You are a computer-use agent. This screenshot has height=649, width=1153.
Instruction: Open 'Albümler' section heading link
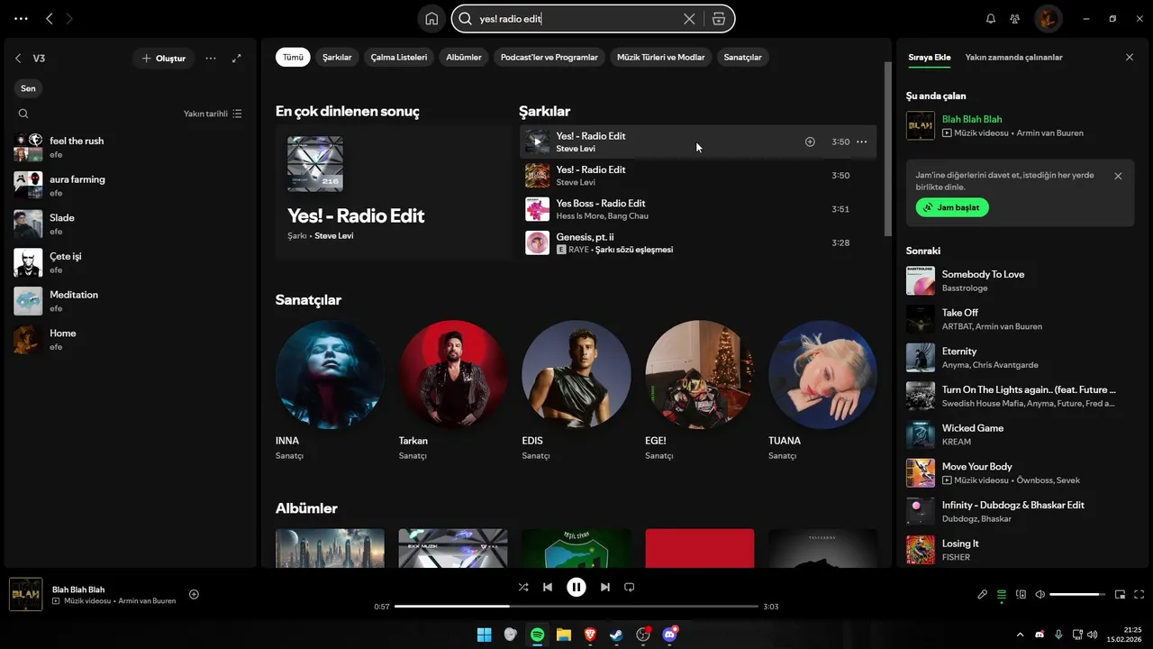306,508
